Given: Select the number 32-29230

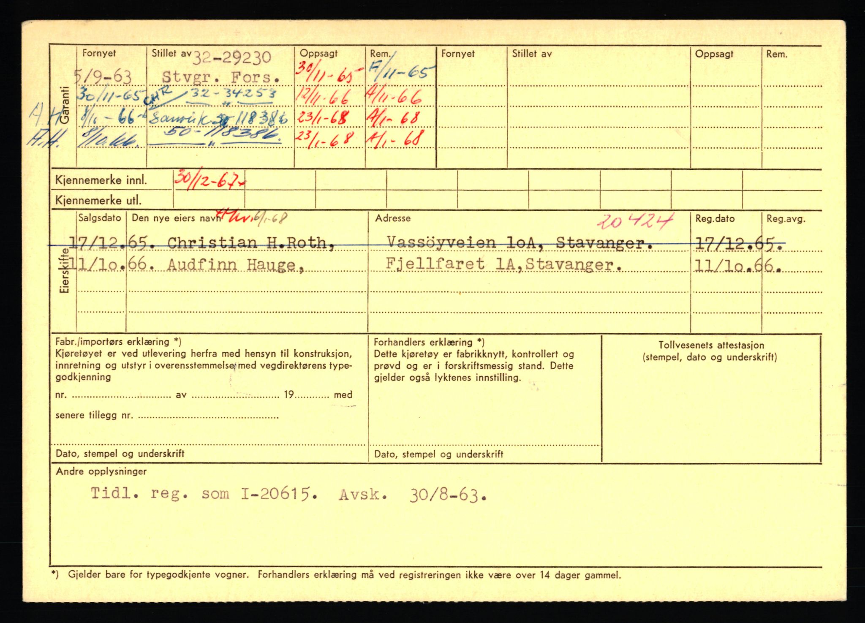Looking at the screenshot, I should click(x=231, y=57).
